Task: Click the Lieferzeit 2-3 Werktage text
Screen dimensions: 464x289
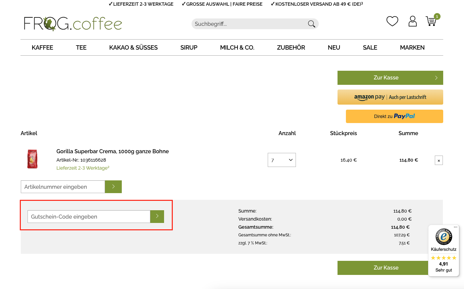Action: coord(83,168)
